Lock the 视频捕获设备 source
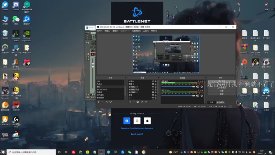Viewport: 275px width, 155px height. [x=156, y=90]
